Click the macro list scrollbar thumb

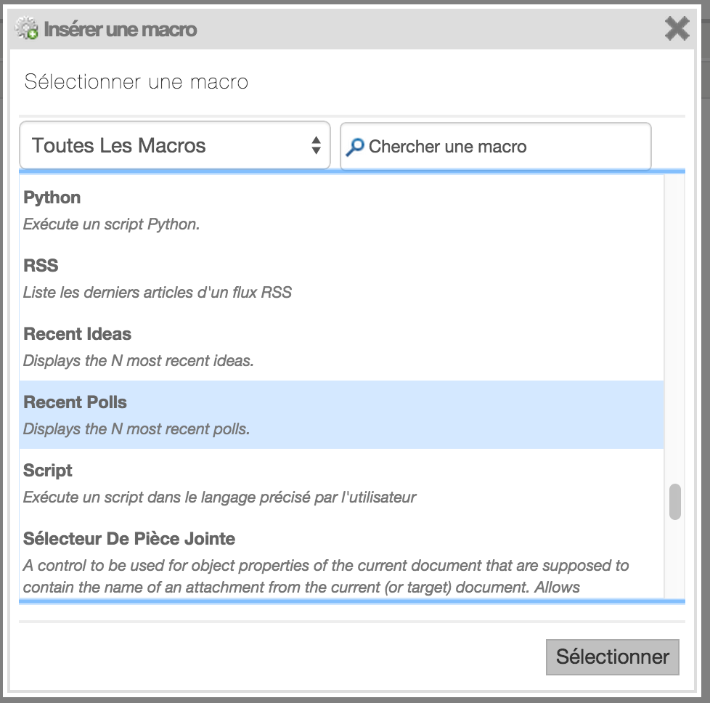[x=674, y=501]
